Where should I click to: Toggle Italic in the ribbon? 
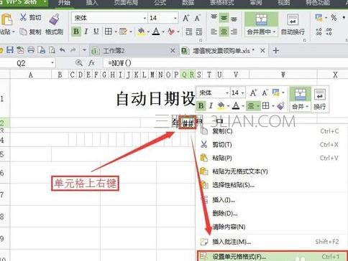[x=86, y=32]
